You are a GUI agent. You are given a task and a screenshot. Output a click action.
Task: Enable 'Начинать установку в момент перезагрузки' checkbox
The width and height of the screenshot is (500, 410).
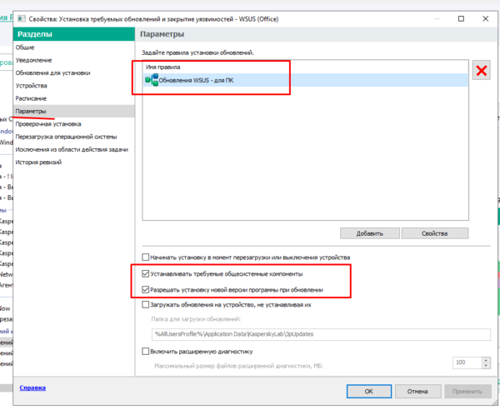pyautogui.click(x=145, y=257)
